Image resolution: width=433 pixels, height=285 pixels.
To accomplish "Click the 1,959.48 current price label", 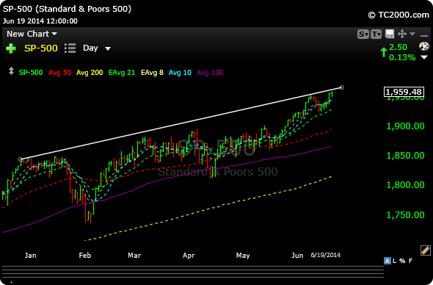I will [x=404, y=92].
